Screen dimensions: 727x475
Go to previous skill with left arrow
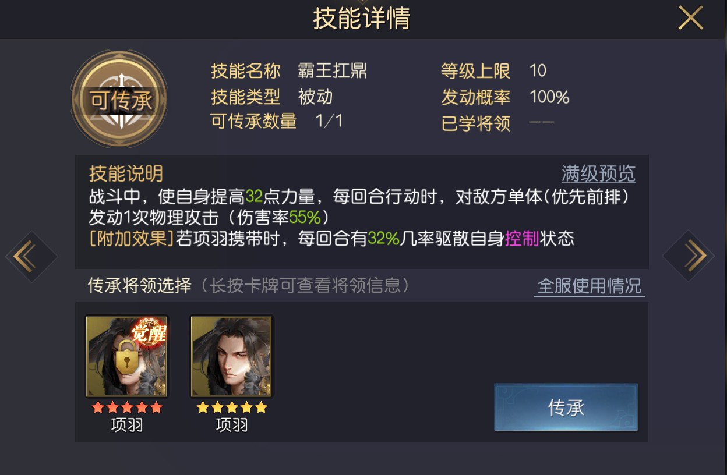click(x=31, y=256)
